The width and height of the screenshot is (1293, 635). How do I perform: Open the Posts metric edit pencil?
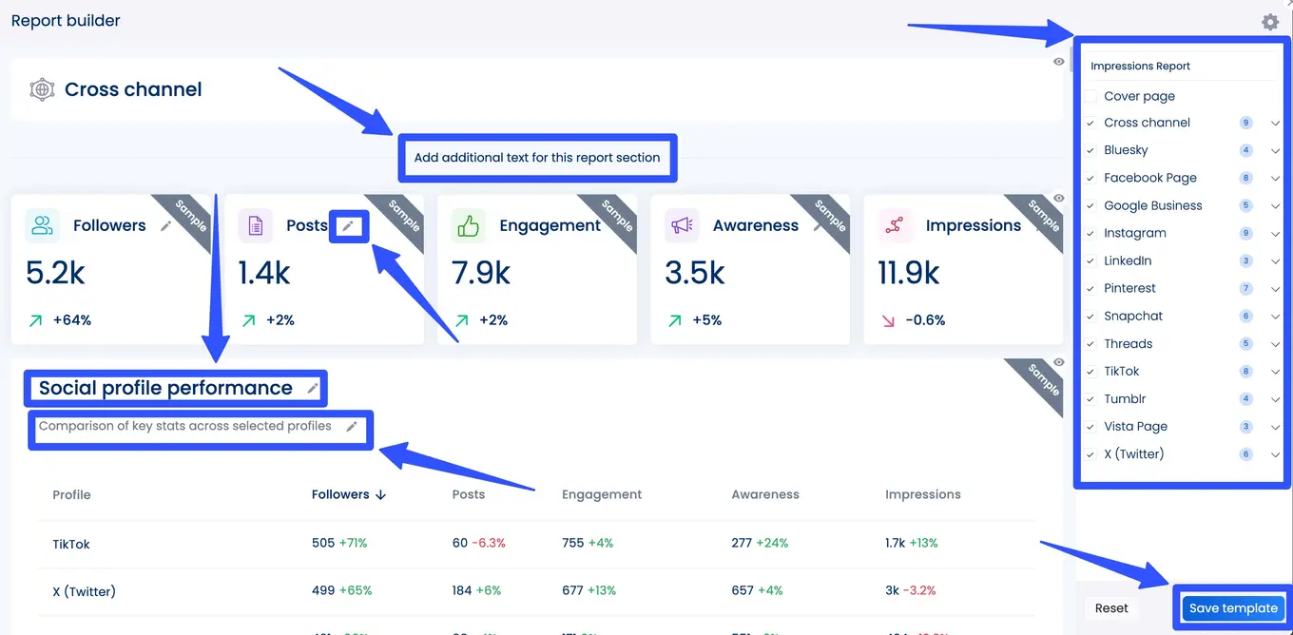tap(349, 226)
